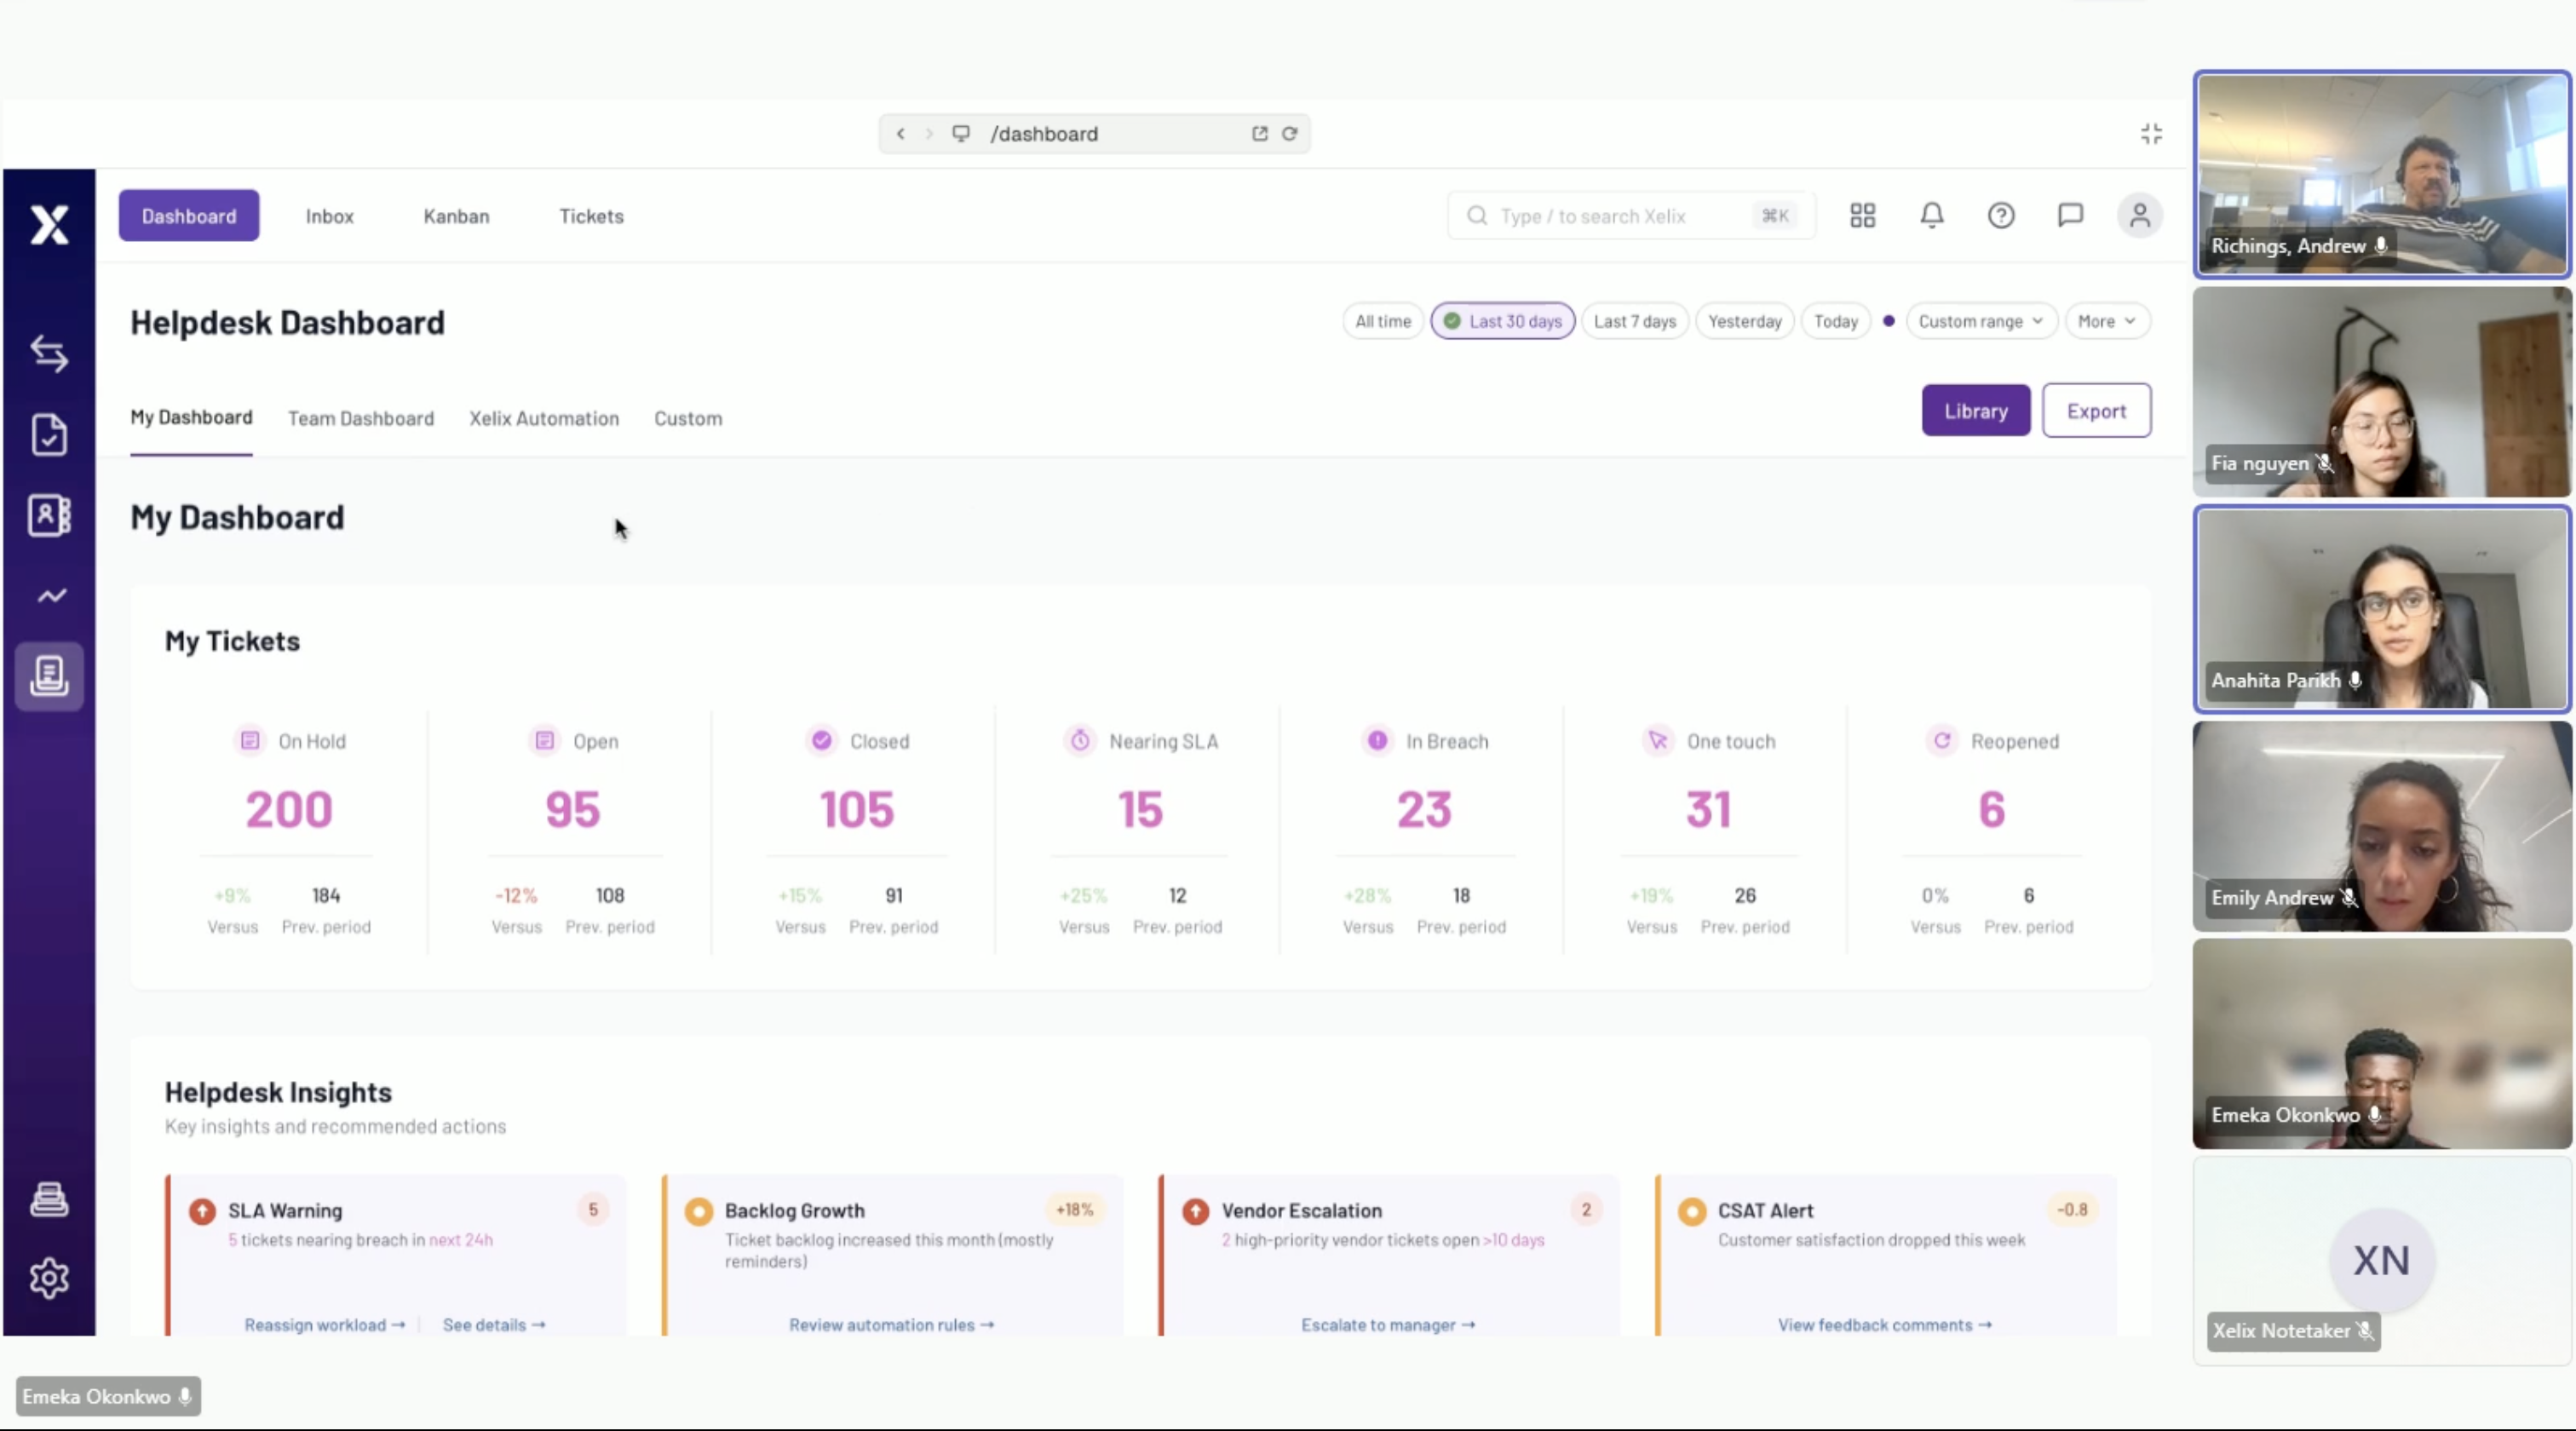Click Review automation rules link
2576x1431 pixels.
891,1324
